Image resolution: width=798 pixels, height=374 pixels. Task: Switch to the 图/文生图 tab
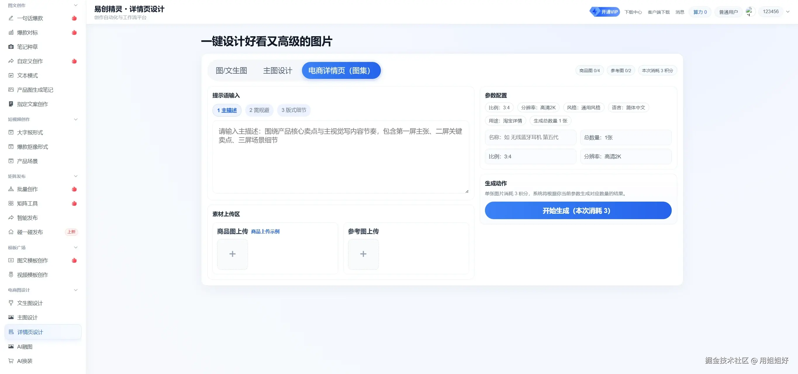point(232,70)
